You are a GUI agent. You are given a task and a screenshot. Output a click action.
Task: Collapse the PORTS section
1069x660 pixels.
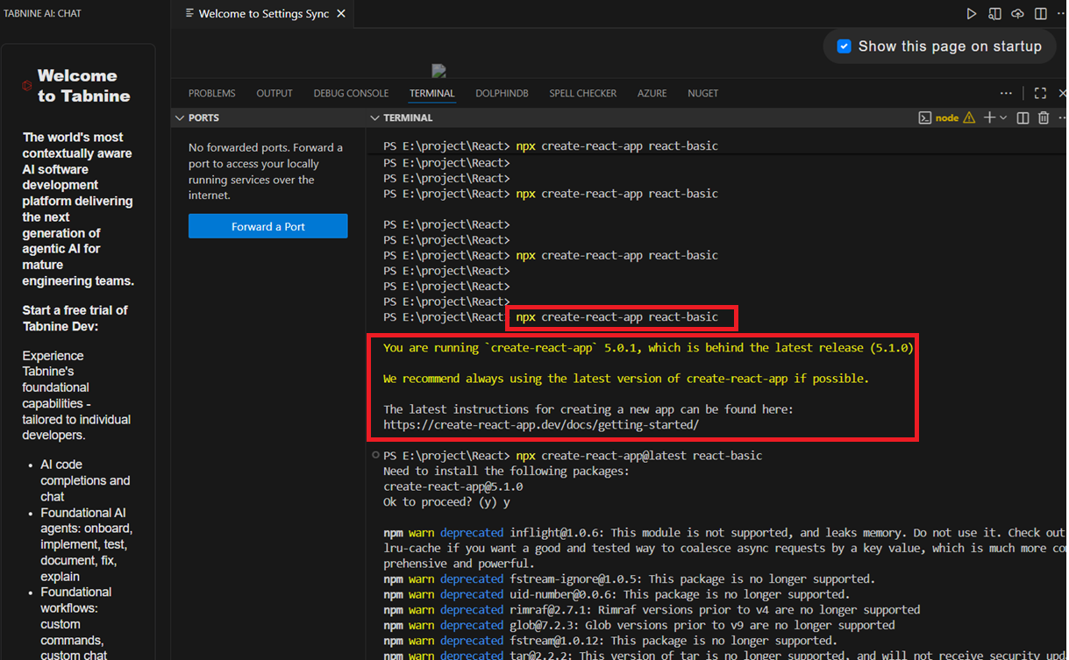[x=267, y=117]
